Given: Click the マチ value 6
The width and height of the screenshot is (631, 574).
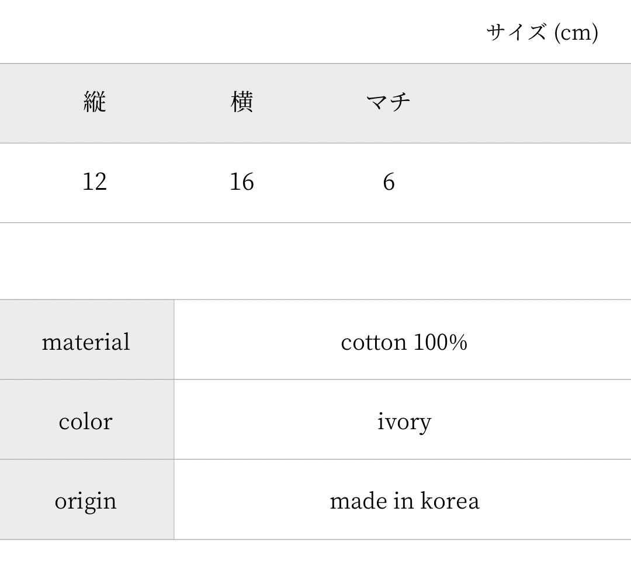Looking at the screenshot, I should pyautogui.click(x=389, y=182).
